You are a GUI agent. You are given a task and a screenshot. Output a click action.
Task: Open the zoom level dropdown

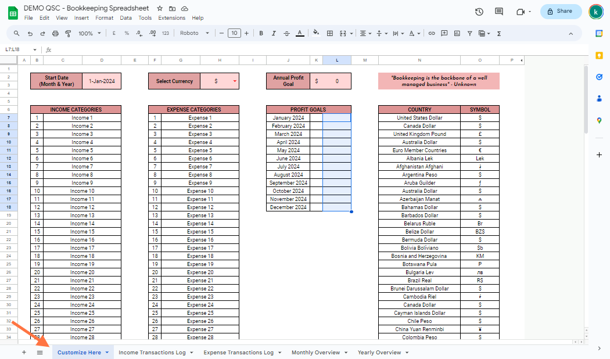[x=89, y=34]
